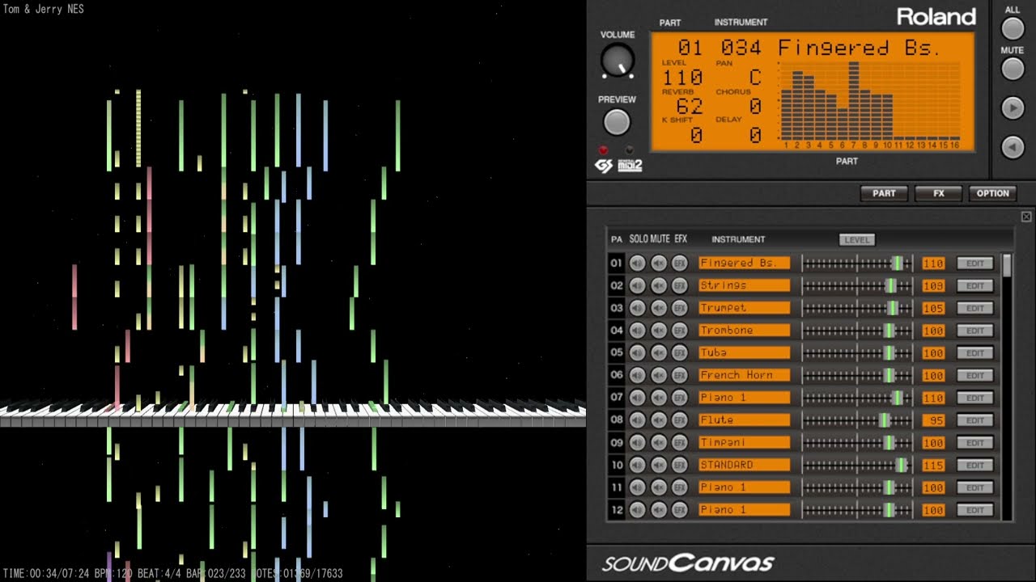Viewport: 1036px width, 582px height.
Task: Click the REVERB value 62 on display
Action: coord(690,107)
